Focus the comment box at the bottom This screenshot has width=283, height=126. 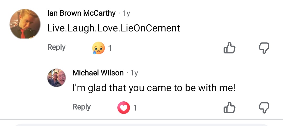click(141, 125)
